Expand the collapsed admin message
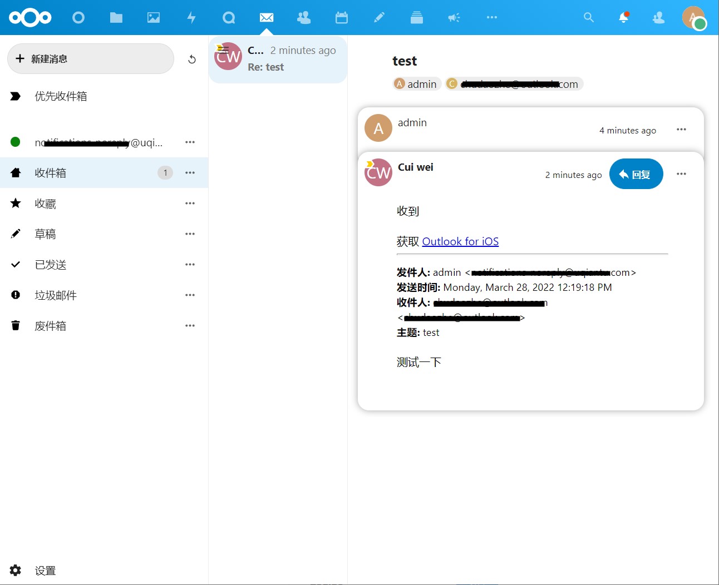The image size is (719, 585). (530, 130)
